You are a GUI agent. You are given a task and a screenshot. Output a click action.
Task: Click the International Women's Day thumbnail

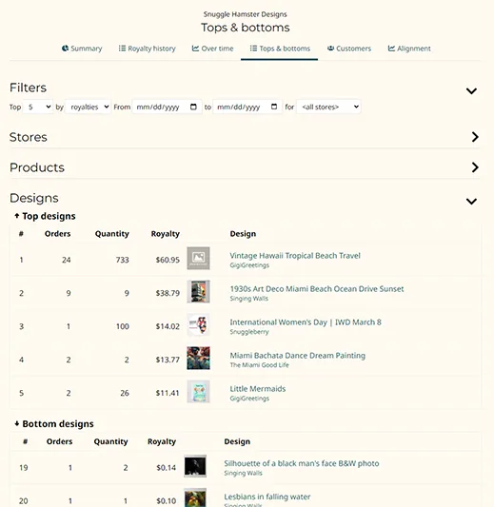tap(198, 325)
